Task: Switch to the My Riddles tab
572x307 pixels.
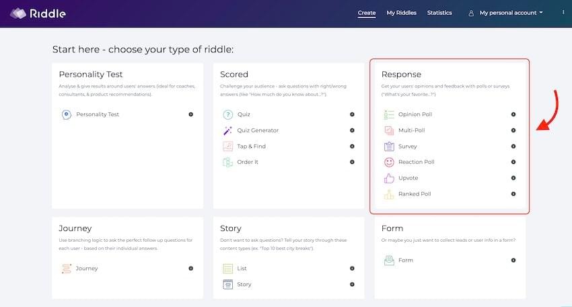Action: click(x=401, y=13)
